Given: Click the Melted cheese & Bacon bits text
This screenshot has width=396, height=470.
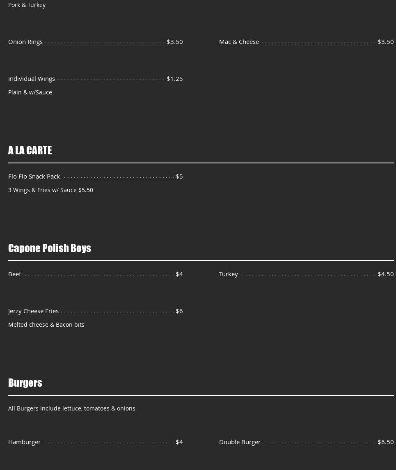Looking at the screenshot, I should tap(46, 324).
